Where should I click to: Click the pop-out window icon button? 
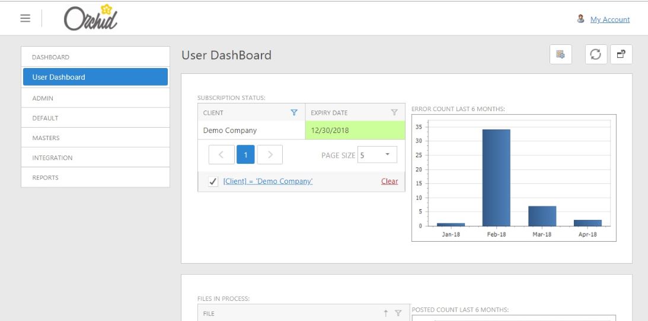click(621, 55)
